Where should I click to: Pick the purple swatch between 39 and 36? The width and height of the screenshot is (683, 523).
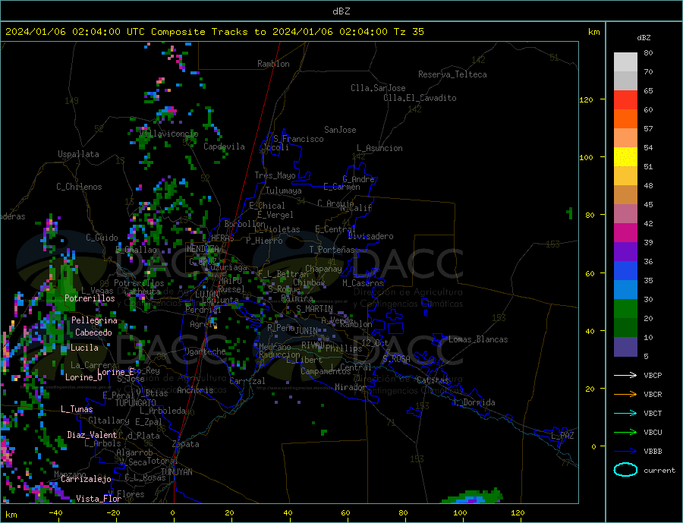[625, 252]
